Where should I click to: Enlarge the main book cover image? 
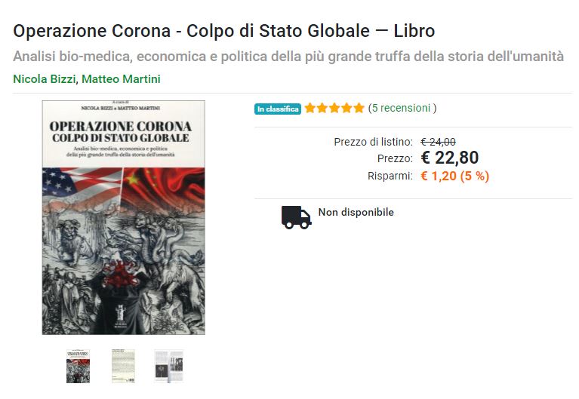[123, 217]
